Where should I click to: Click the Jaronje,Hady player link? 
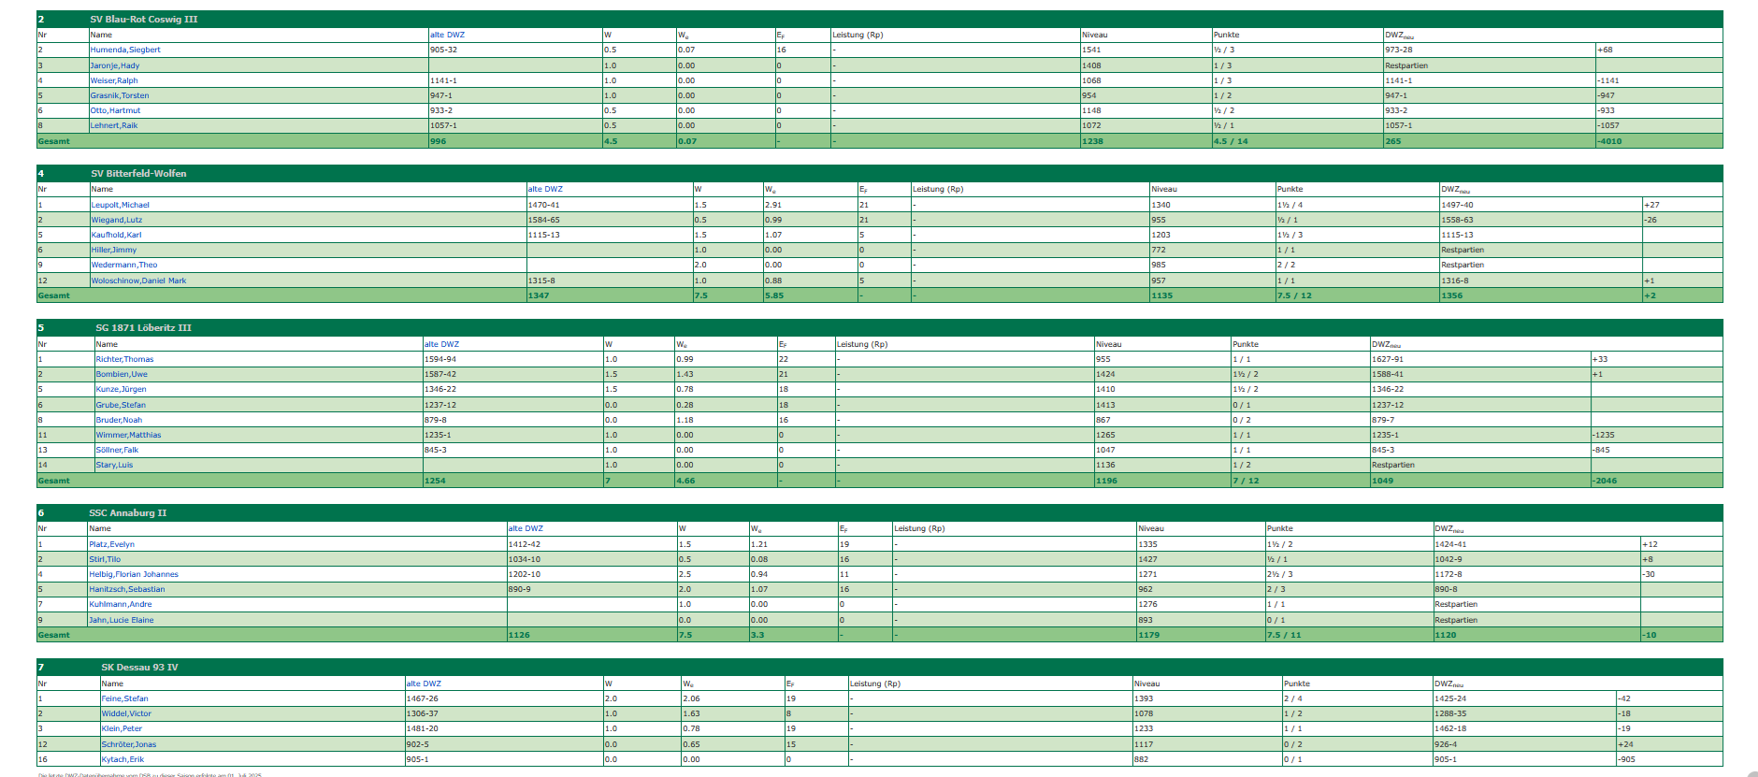click(114, 65)
